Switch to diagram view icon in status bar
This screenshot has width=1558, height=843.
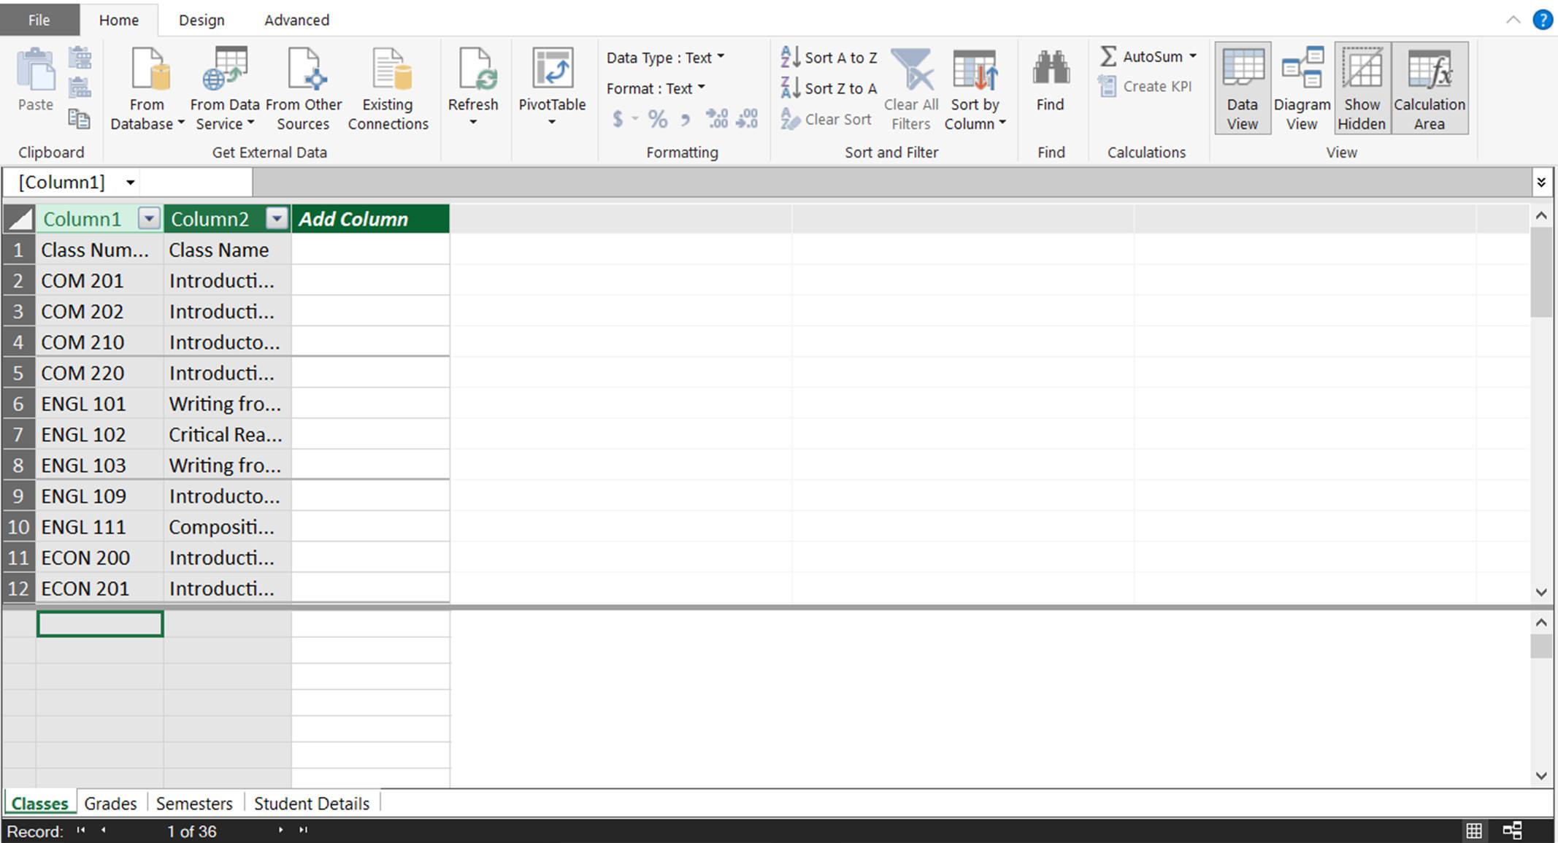(x=1512, y=831)
